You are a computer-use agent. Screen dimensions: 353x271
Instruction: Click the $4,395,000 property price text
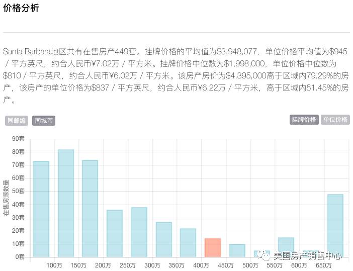click(x=246, y=75)
